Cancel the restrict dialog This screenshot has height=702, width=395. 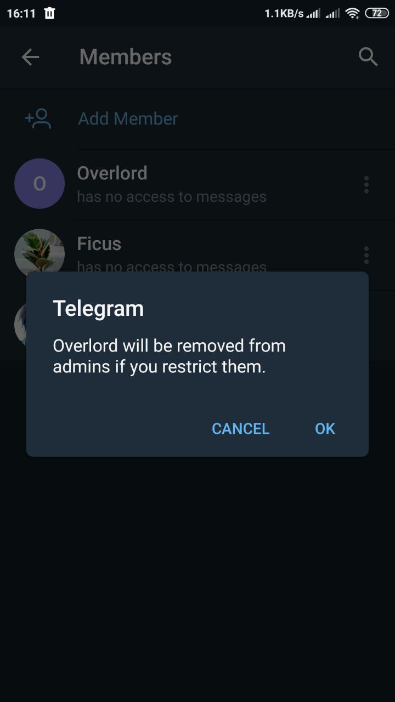[x=241, y=428]
